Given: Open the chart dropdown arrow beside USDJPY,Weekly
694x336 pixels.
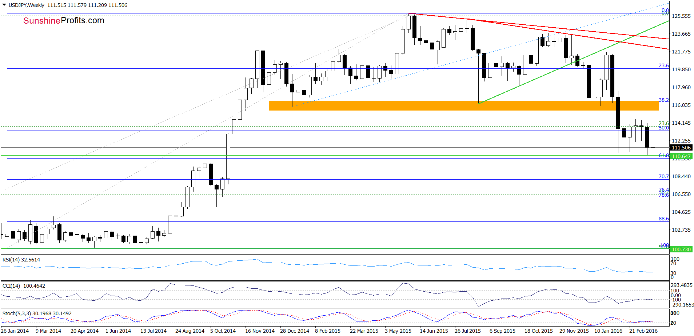Looking at the screenshot, I should coord(4,5).
